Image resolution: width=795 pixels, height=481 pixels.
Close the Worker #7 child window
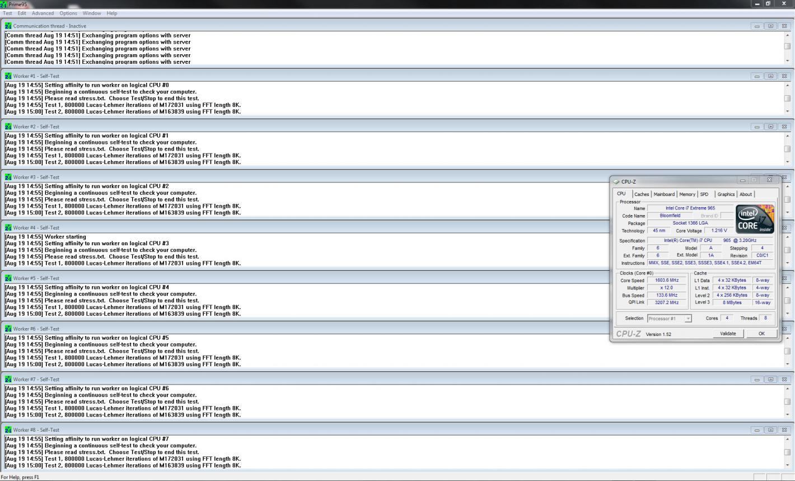784,379
